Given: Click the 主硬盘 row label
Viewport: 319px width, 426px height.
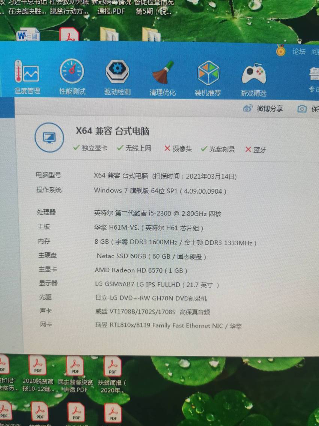Looking at the screenshot, I should click(x=47, y=255).
